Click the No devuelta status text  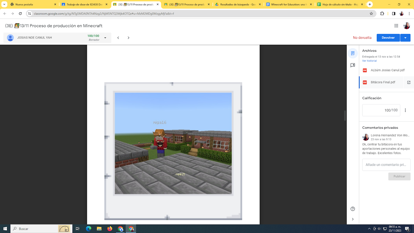coord(362,38)
